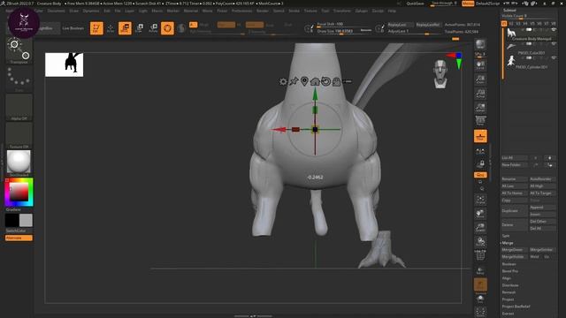
Task: Toggle the camera lock icon
Action: click(x=480, y=164)
